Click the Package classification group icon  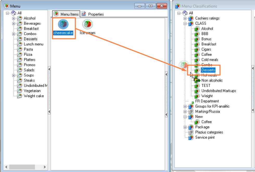tap(191, 127)
